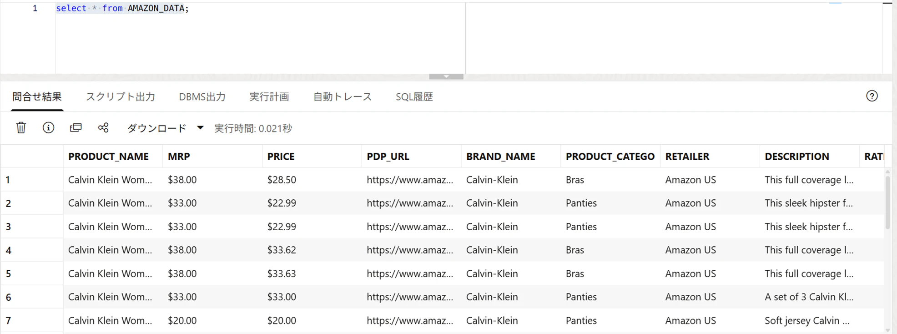Click the 実行時間: 0.021秒 status text
The height and width of the screenshot is (334, 897).
coord(253,128)
